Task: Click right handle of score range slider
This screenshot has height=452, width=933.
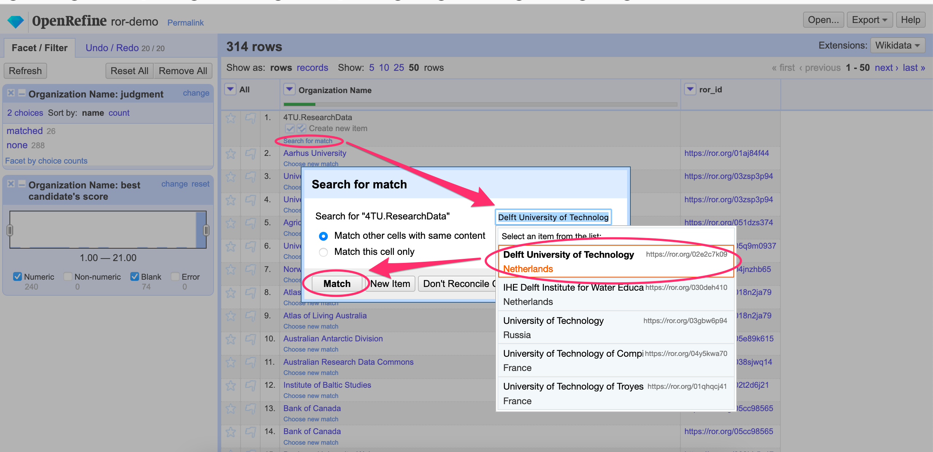Action: pyautogui.click(x=206, y=230)
